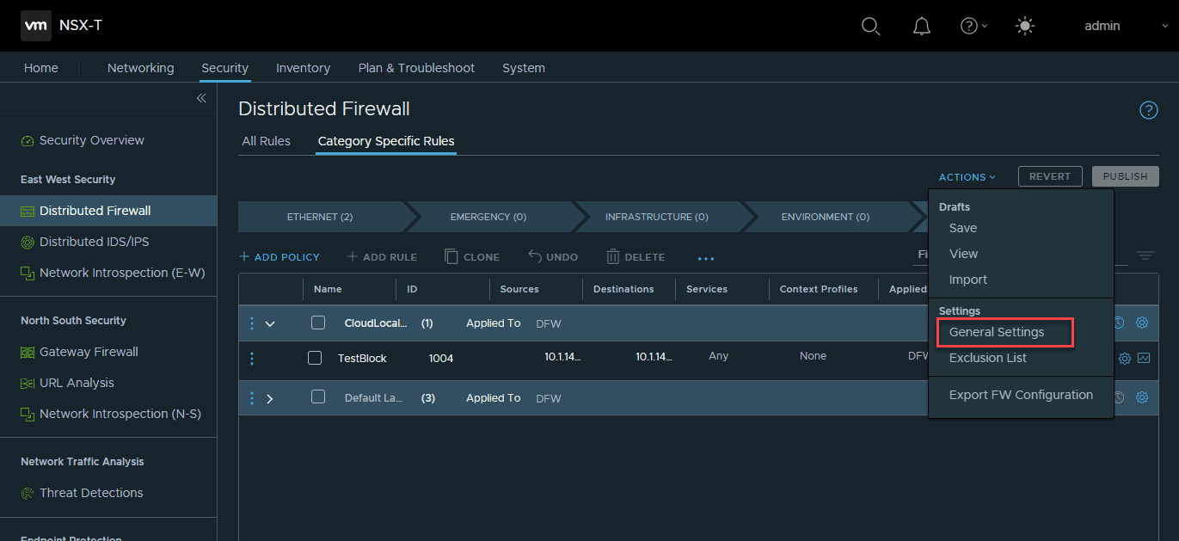Choose Import under Drafts menu
The height and width of the screenshot is (541, 1179).
967,280
